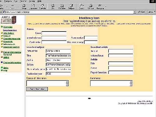Click up arrow of Comments box scrollbar

pyautogui.click(x=131, y=82)
